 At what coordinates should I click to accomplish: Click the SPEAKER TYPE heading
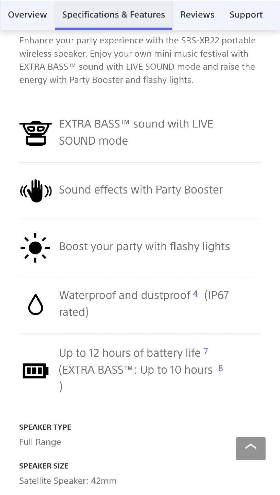[x=45, y=427]
